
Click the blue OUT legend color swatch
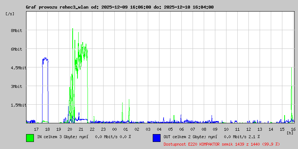click(156, 138)
